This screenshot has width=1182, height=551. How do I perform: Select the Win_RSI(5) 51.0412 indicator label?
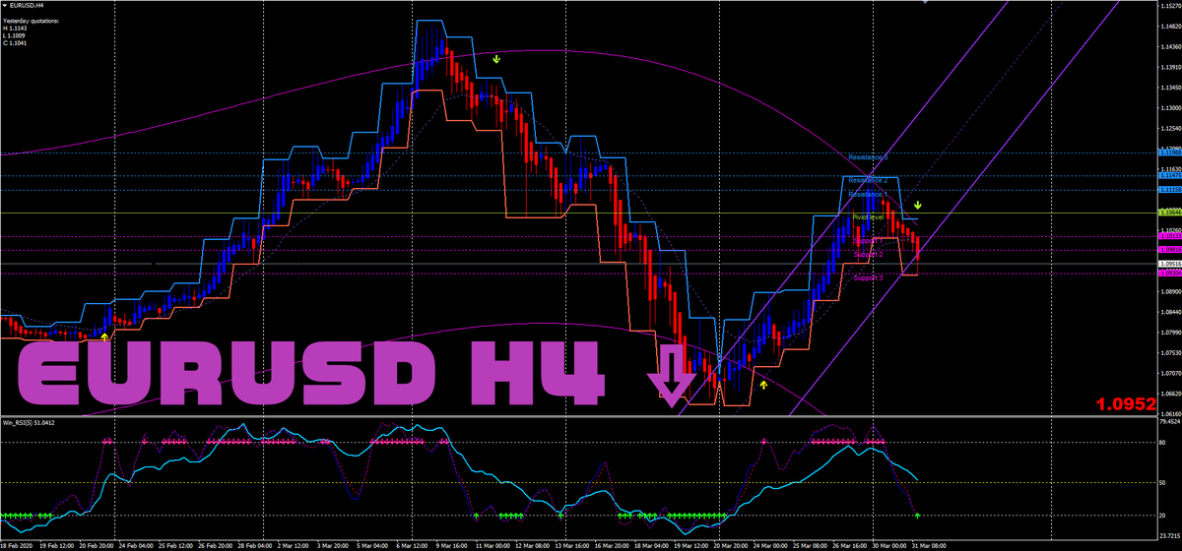(x=30, y=423)
